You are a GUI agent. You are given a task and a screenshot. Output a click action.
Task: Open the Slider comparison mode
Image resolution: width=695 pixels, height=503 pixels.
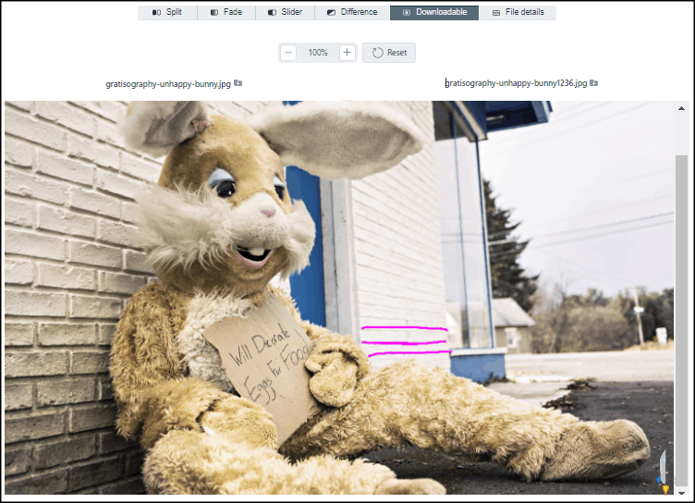point(285,12)
